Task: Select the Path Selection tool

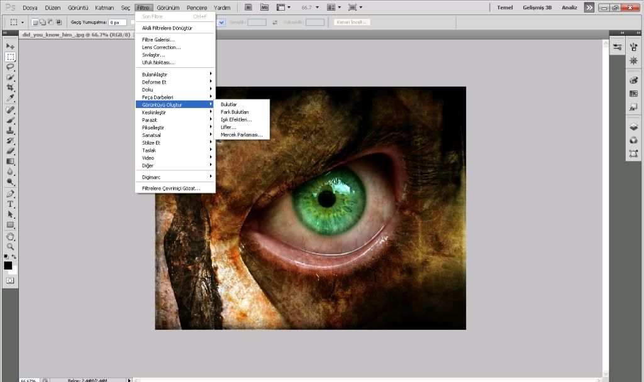Action: point(10,214)
